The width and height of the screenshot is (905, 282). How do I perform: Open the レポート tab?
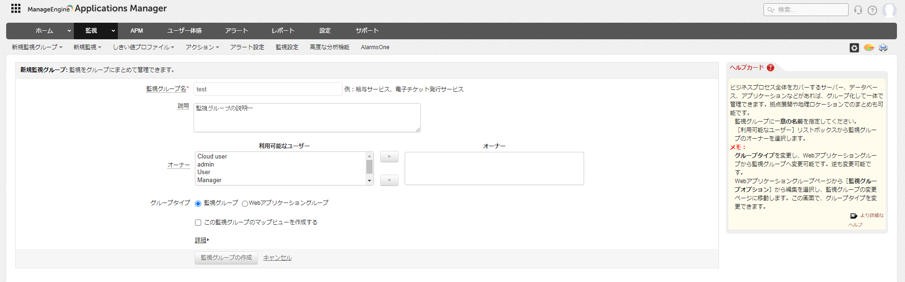tap(283, 31)
